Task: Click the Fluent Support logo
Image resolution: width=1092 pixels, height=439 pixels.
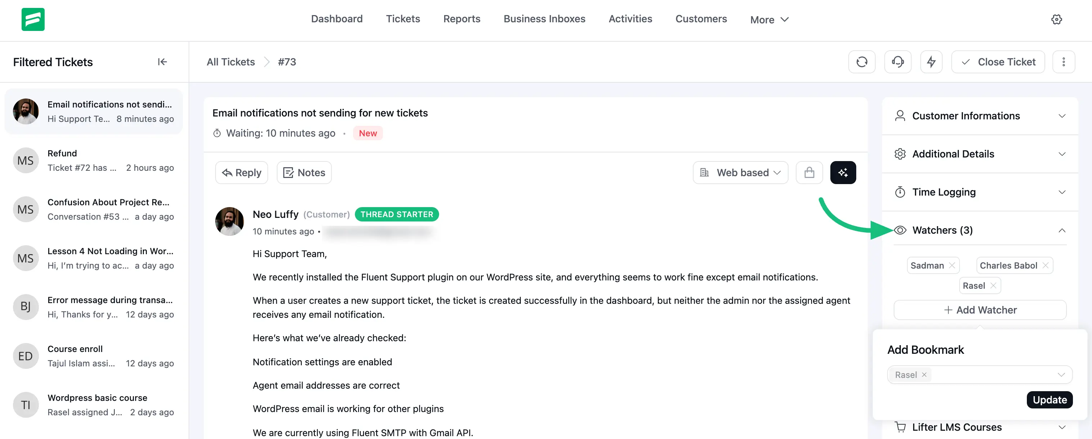Action: (x=33, y=19)
